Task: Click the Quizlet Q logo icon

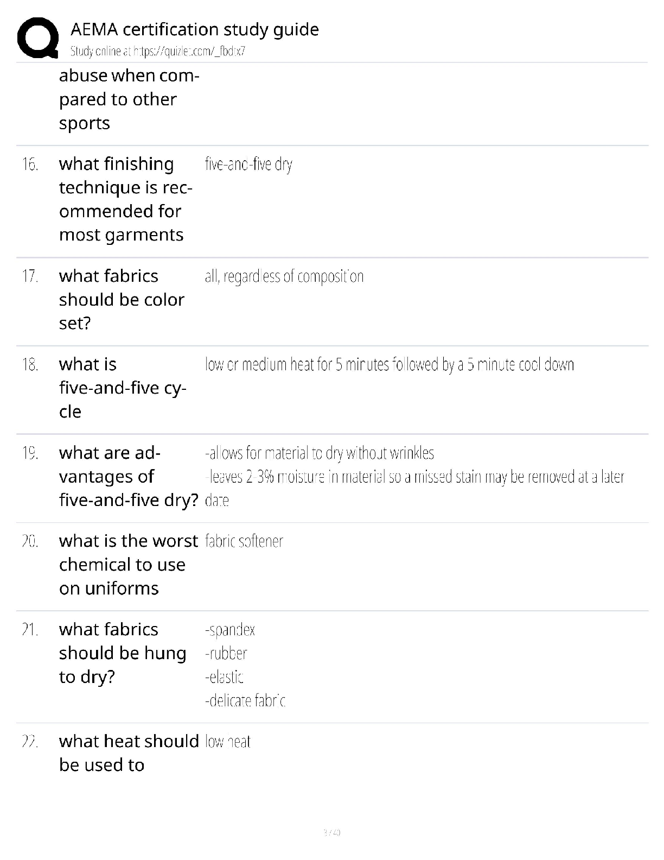Action: click(38, 37)
